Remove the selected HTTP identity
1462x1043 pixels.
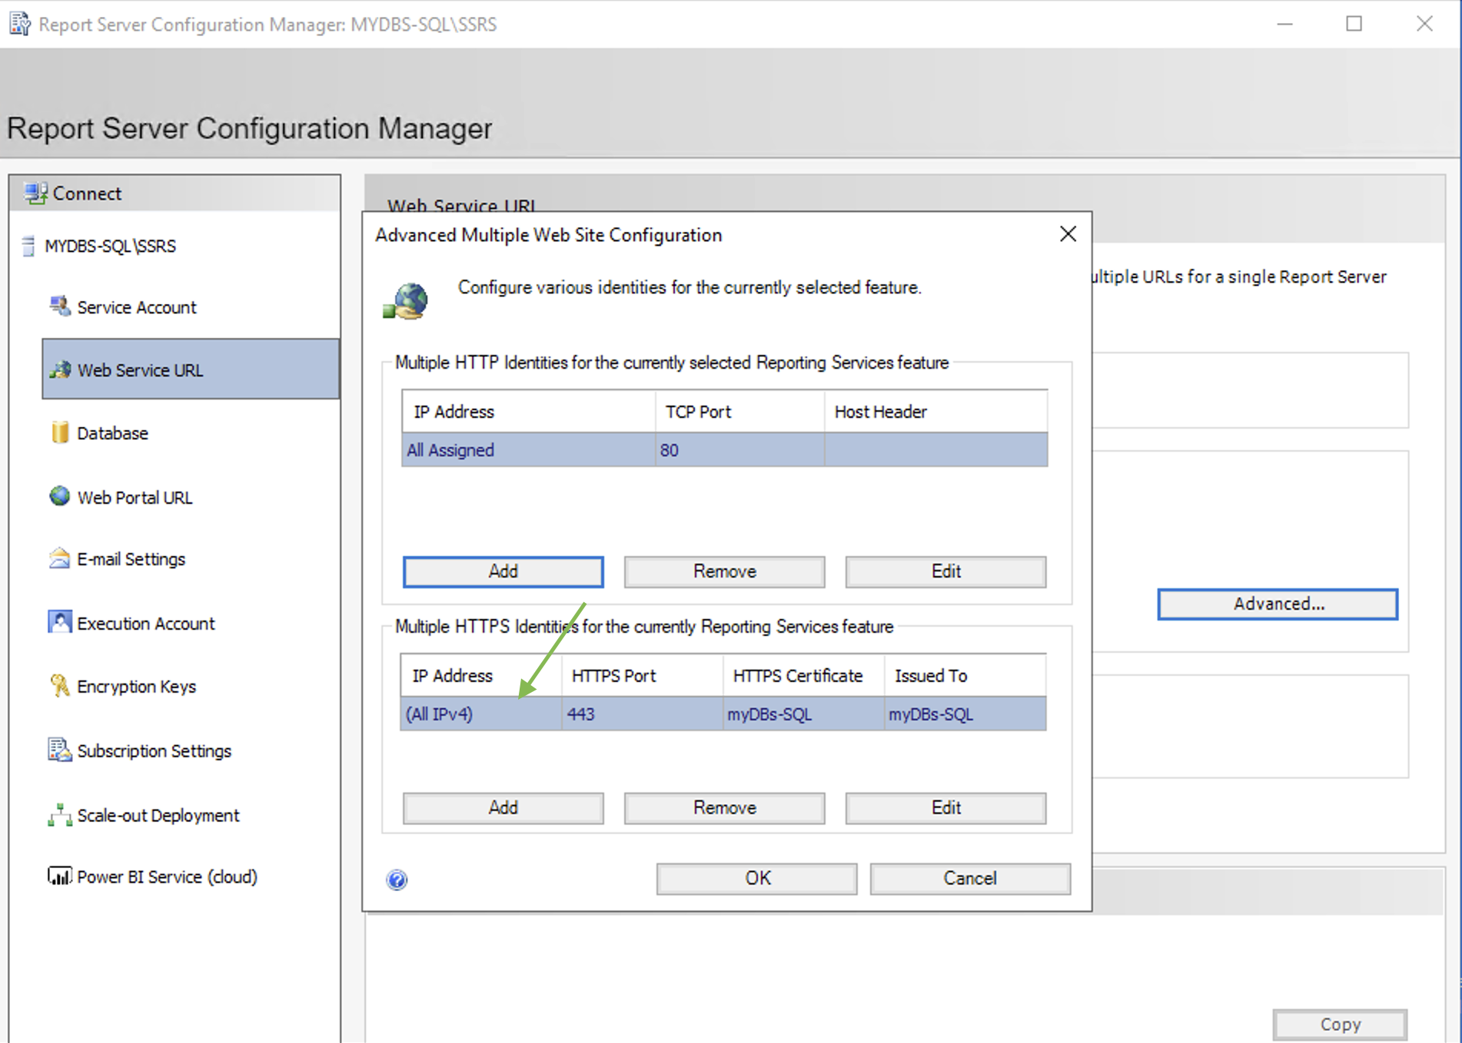coord(724,571)
